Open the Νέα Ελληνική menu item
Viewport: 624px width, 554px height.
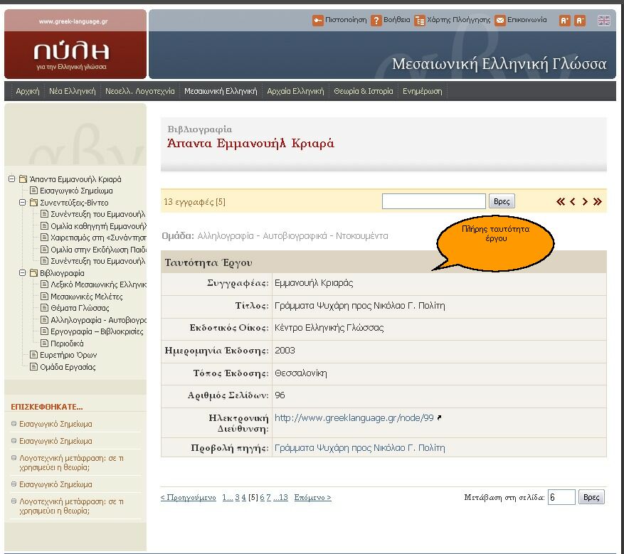[x=72, y=91]
